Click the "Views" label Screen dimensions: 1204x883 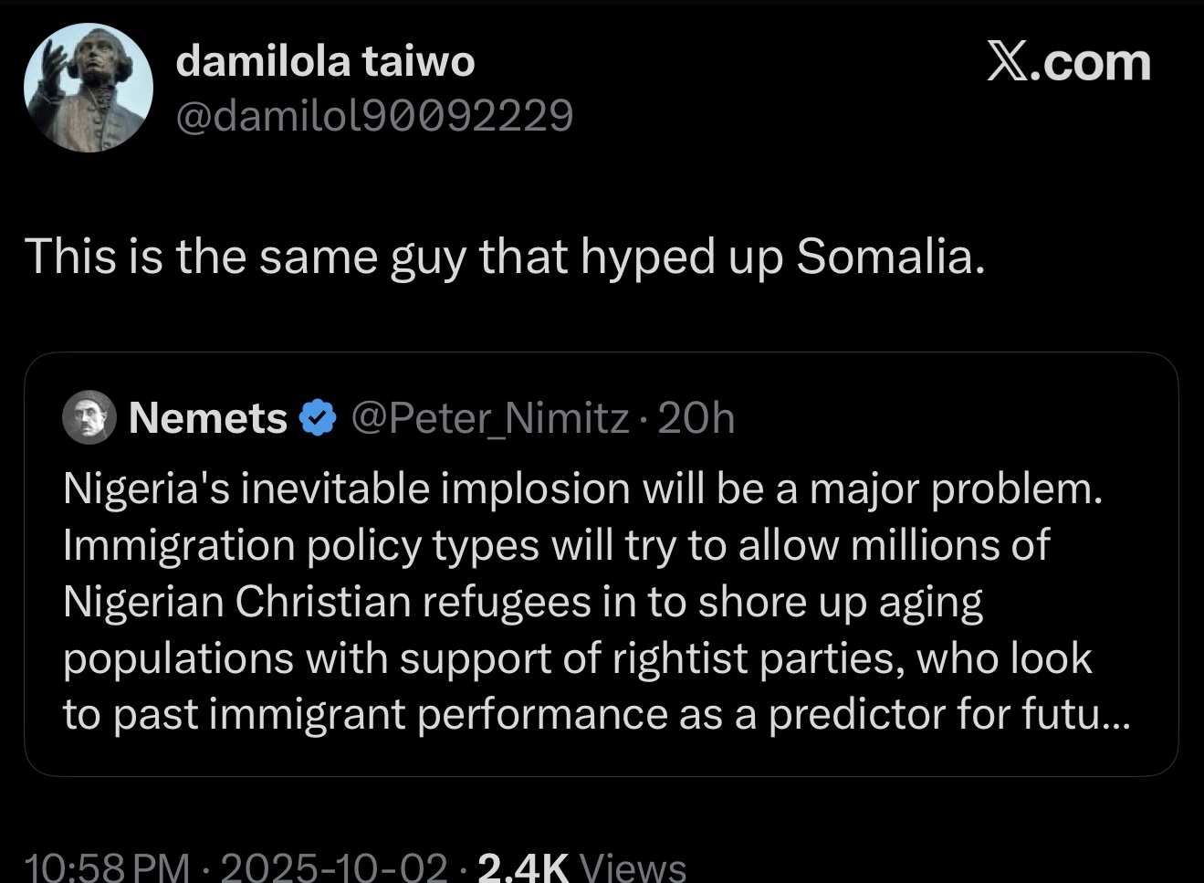point(633,867)
